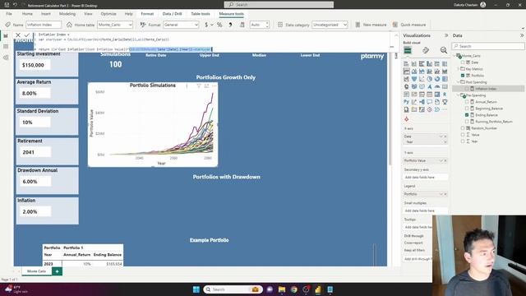Screen dimensions: 526x296
Task: Check the Value field checkbox
Action: (x=463, y=135)
